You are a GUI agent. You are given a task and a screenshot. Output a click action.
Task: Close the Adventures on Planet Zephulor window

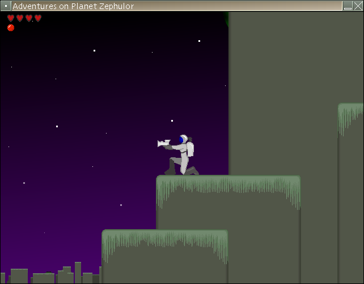tap(357, 6)
